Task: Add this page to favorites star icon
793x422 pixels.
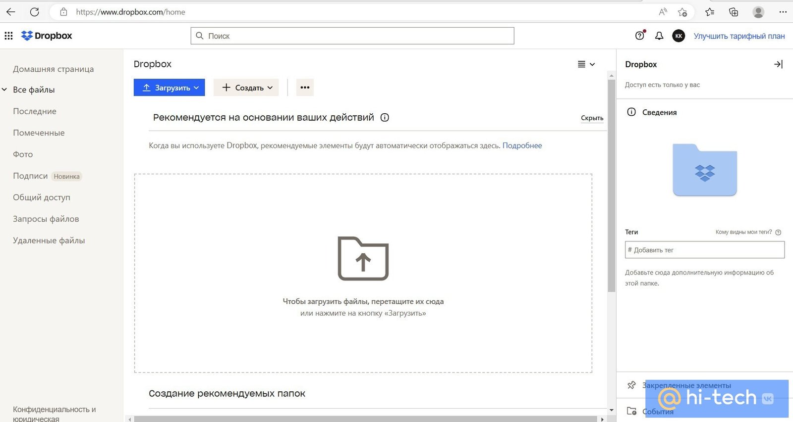Action: (x=682, y=12)
